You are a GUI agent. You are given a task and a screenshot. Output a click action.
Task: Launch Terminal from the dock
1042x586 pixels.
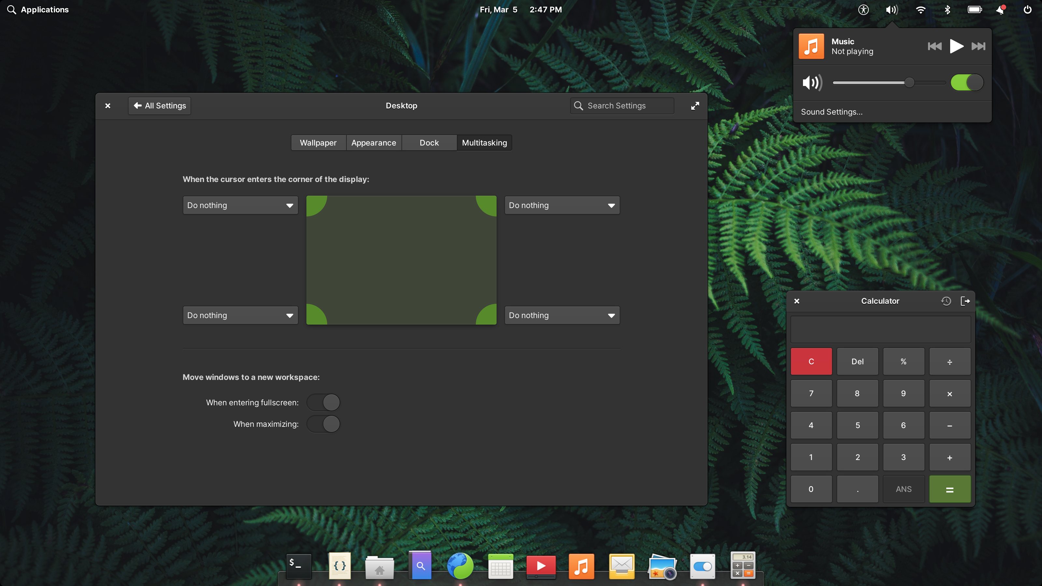[299, 566]
